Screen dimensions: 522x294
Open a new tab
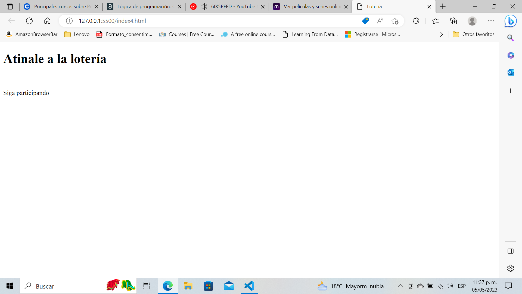pos(443,7)
